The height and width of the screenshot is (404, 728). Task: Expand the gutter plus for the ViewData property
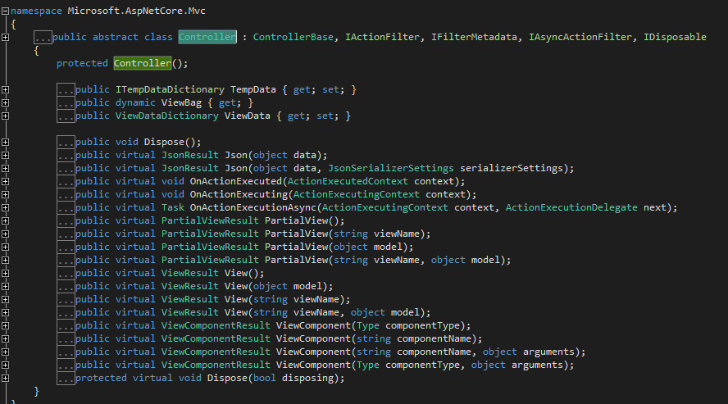coord(5,116)
